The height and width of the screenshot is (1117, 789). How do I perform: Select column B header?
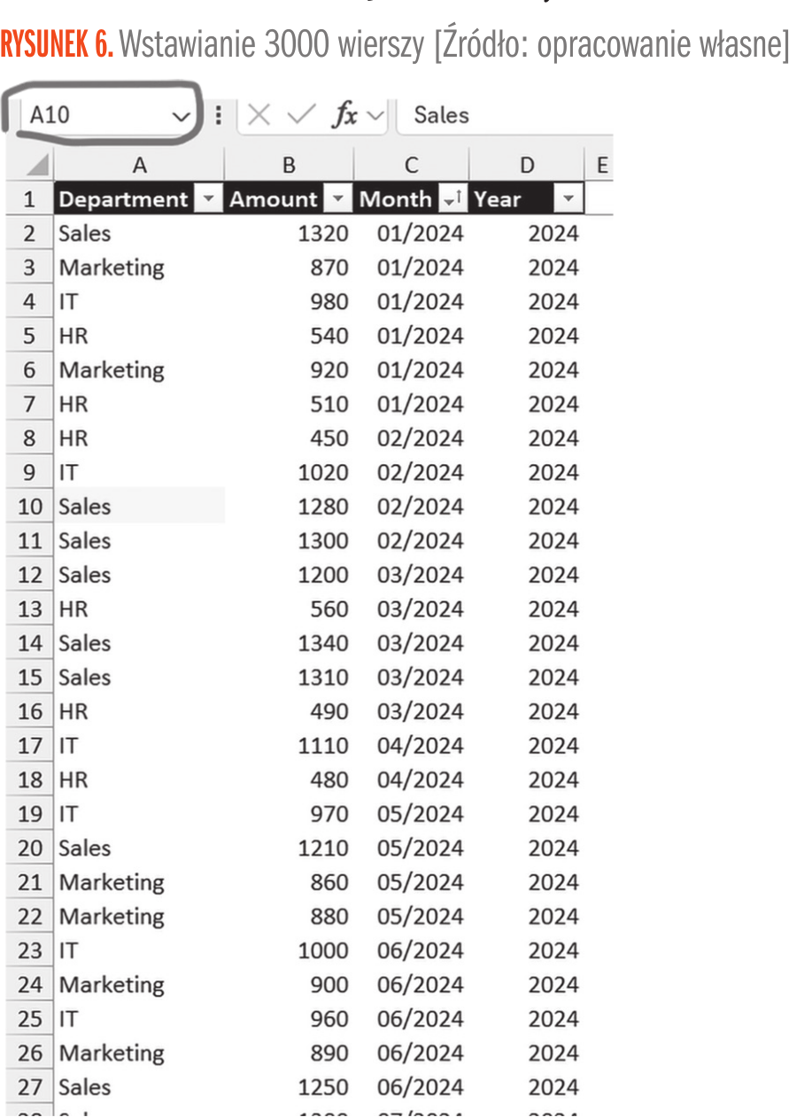click(289, 165)
